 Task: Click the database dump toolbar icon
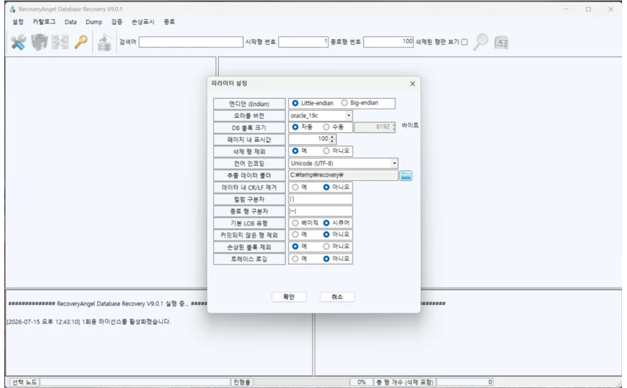coord(104,43)
